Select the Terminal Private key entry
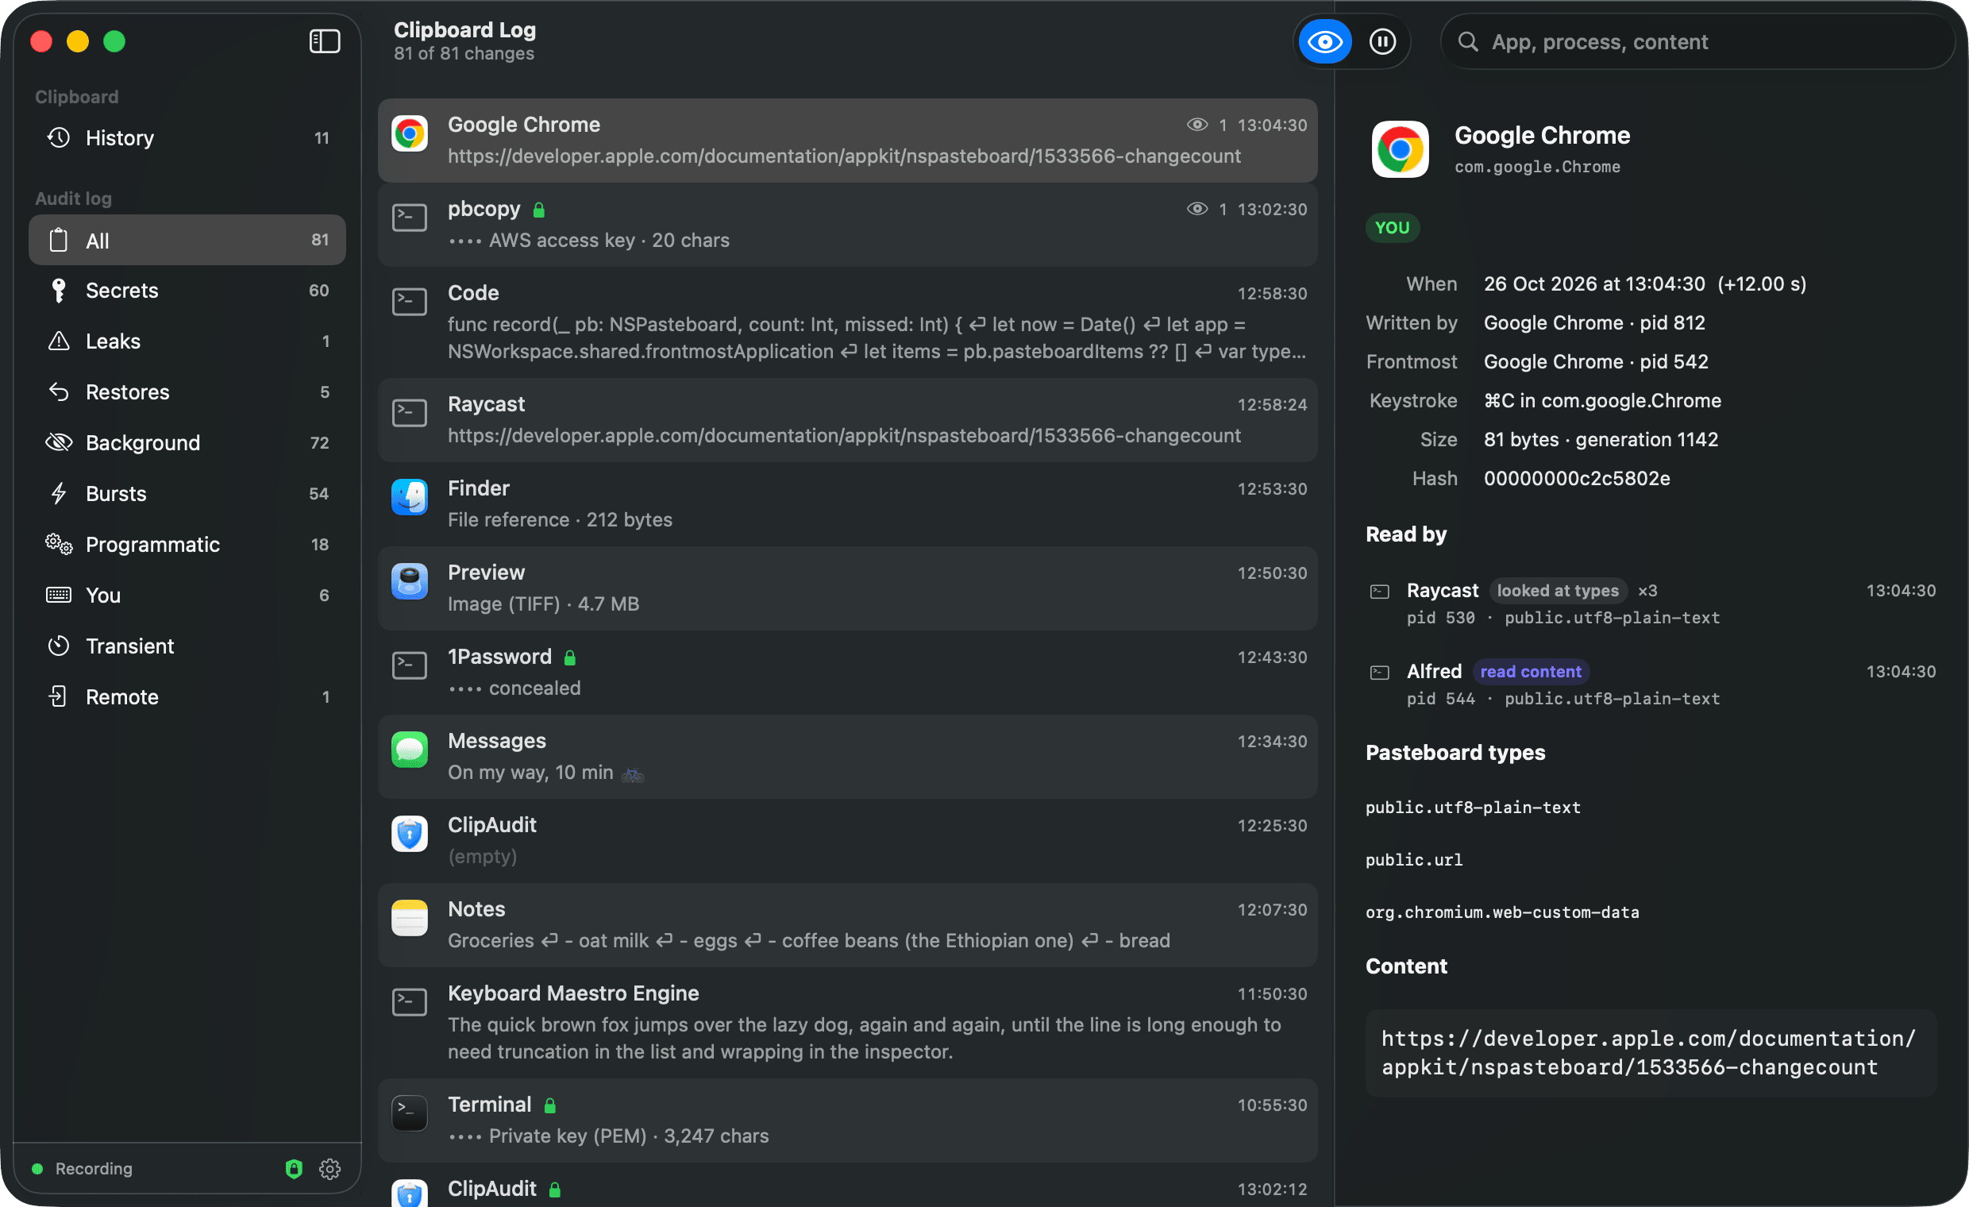The image size is (1969, 1207). [x=847, y=1120]
